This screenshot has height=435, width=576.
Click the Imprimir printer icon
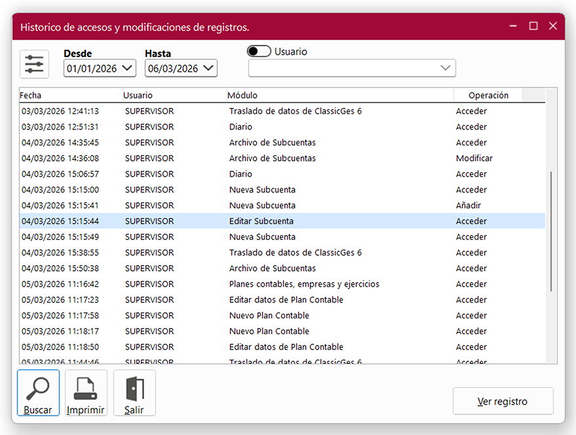(85, 391)
